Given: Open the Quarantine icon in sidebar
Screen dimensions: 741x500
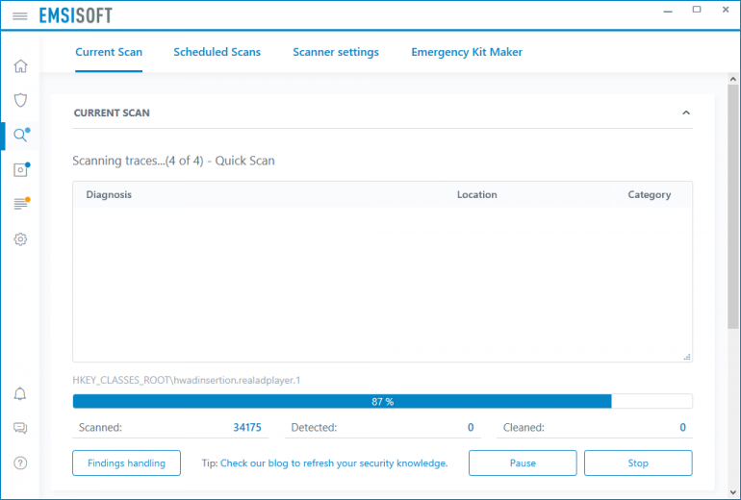Looking at the screenshot, I should pyautogui.click(x=21, y=169).
